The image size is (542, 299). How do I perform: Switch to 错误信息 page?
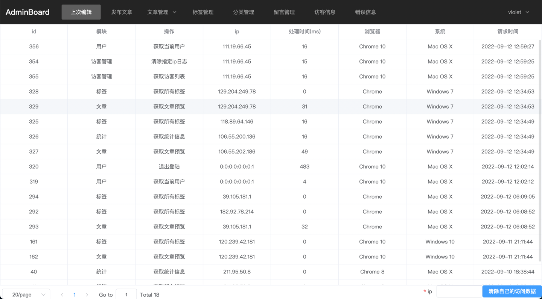365,12
